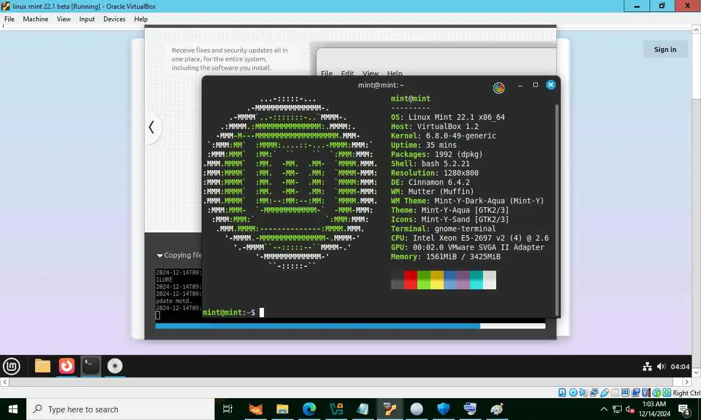Launch Microsoft Edge from Windows taskbar
The height and width of the screenshot is (420, 701).
pyautogui.click(x=309, y=409)
